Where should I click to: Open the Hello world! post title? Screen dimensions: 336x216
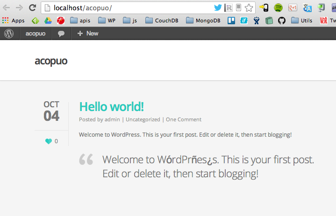pyautogui.click(x=111, y=107)
